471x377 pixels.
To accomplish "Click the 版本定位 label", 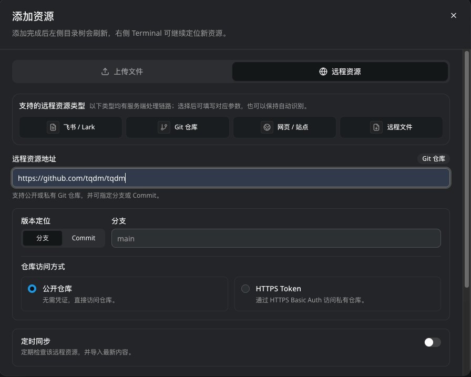I will pos(35,221).
